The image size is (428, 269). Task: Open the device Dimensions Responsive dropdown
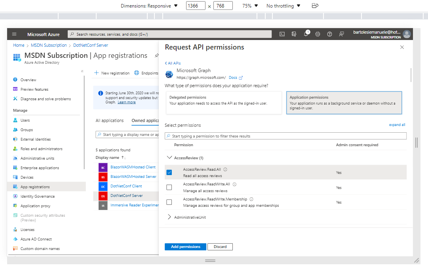149,6
